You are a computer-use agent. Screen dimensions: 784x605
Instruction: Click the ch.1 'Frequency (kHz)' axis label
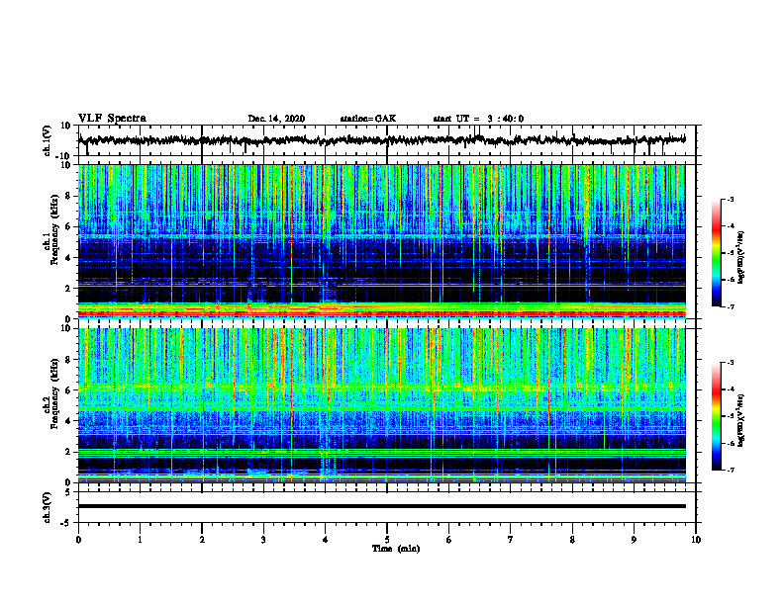pyautogui.click(x=54, y=230)
